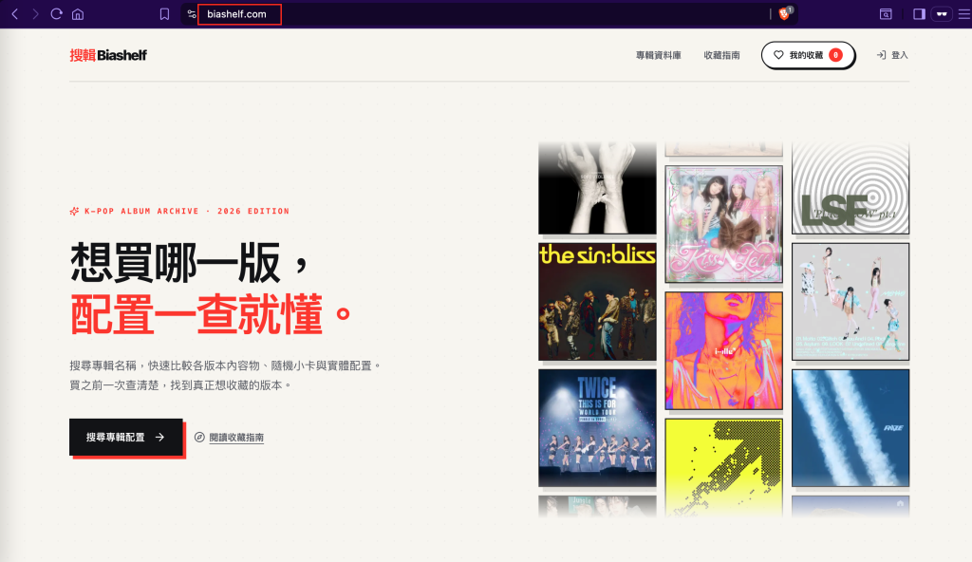This screenshot has height=562, width=972.
Task: Reload the biashelf.com page
Action: tap(56, 13)
